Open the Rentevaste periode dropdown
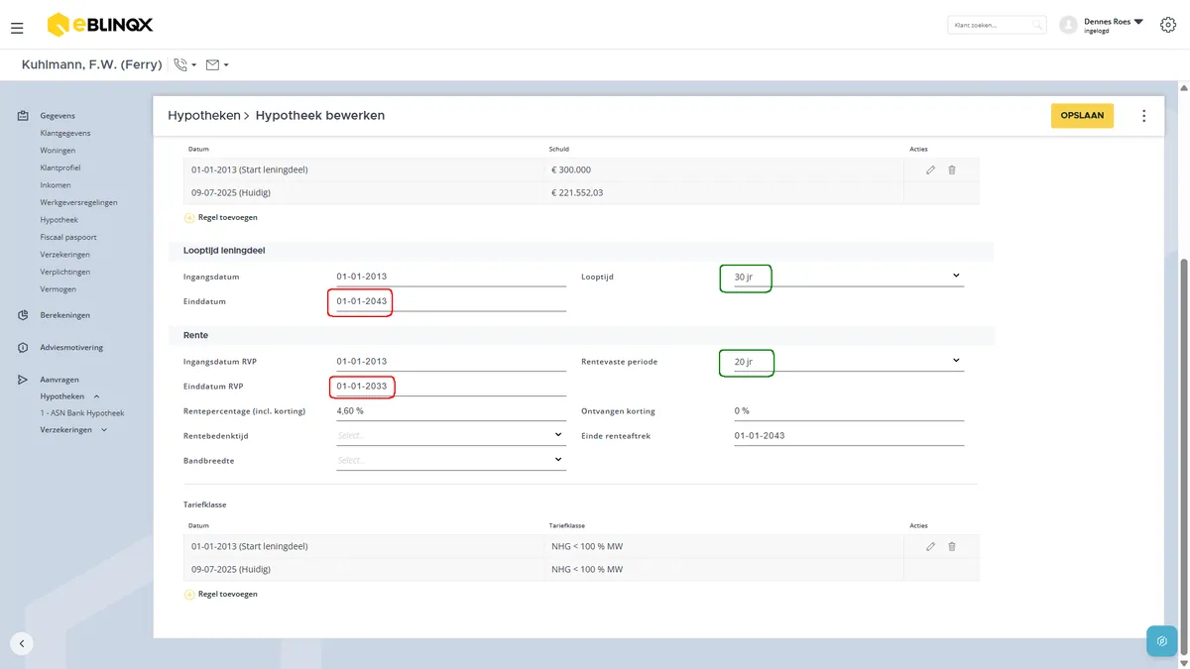Viewport: 1190px width, 669px height. [x=848, y=362]
